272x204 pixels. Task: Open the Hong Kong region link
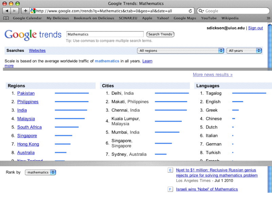[28, 144]
